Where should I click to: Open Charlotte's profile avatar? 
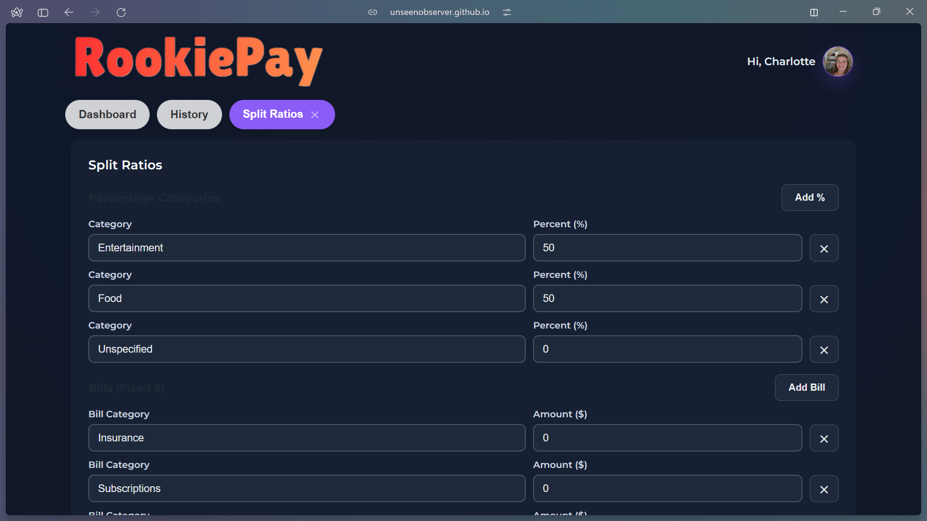tap(837, 61)
